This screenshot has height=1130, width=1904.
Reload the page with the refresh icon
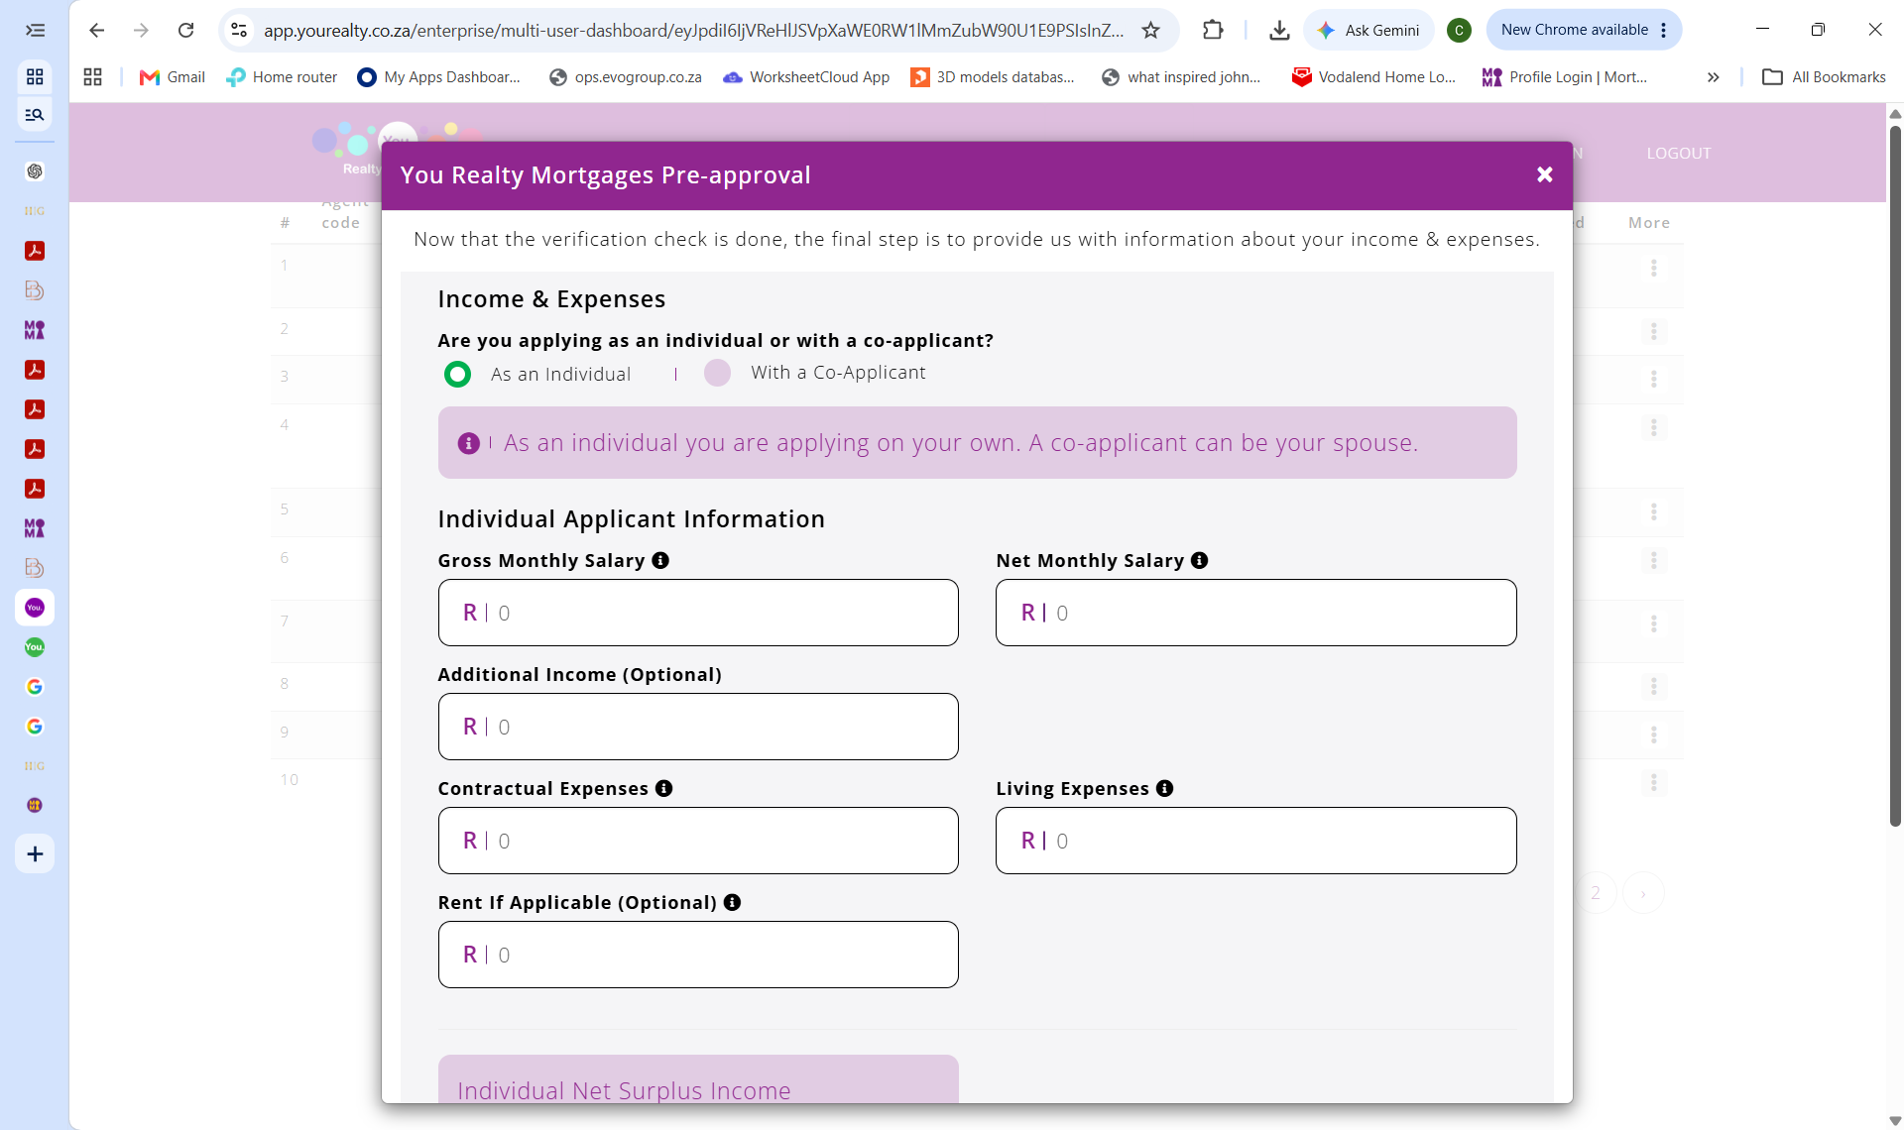pyautogui.click(x=185, y=31)
